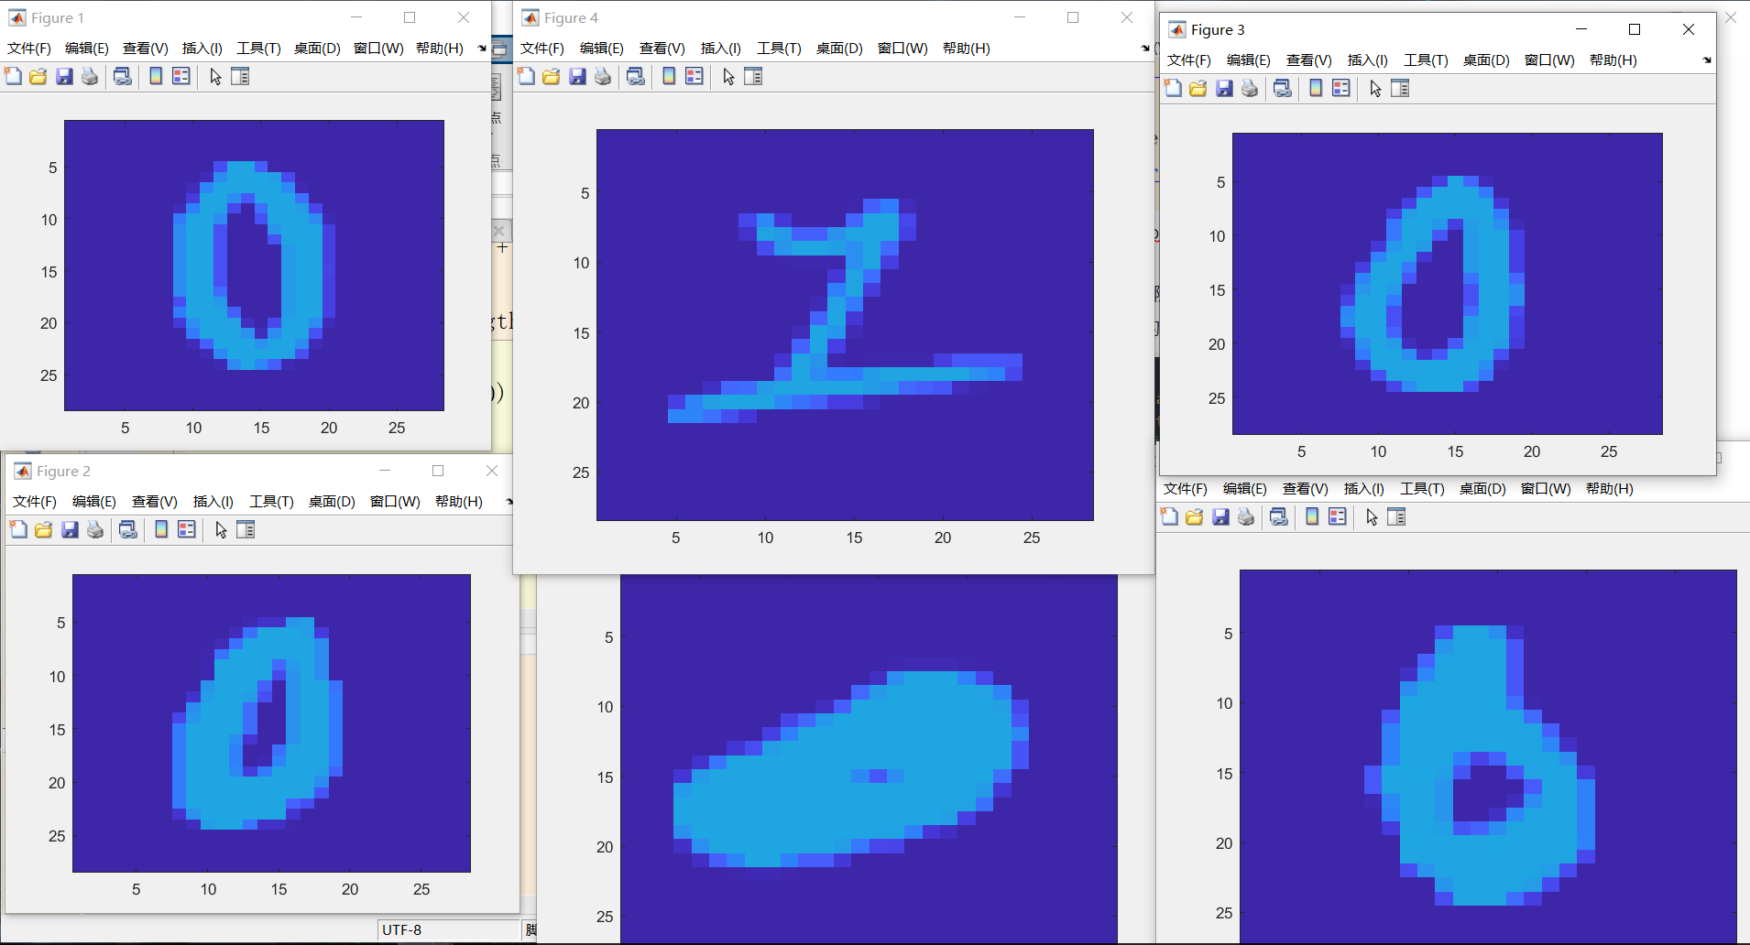Toggle Edit Plot arrow in Figure 1
The height and width of the screenshot is (945, 1750).
pyautogui.click(x=215, y=76)
